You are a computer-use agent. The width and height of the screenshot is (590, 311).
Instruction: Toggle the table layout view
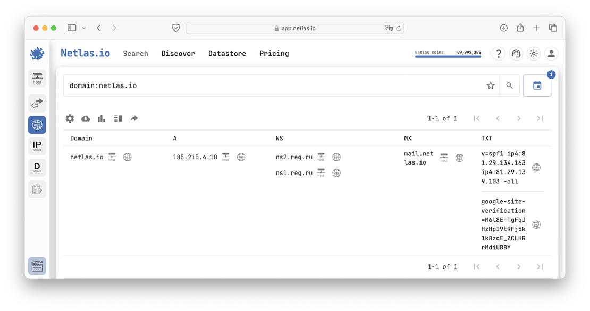(118, 118)
